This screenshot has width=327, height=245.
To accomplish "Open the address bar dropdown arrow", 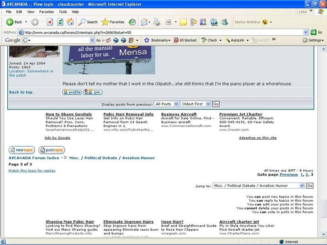I will pos(305,32).
